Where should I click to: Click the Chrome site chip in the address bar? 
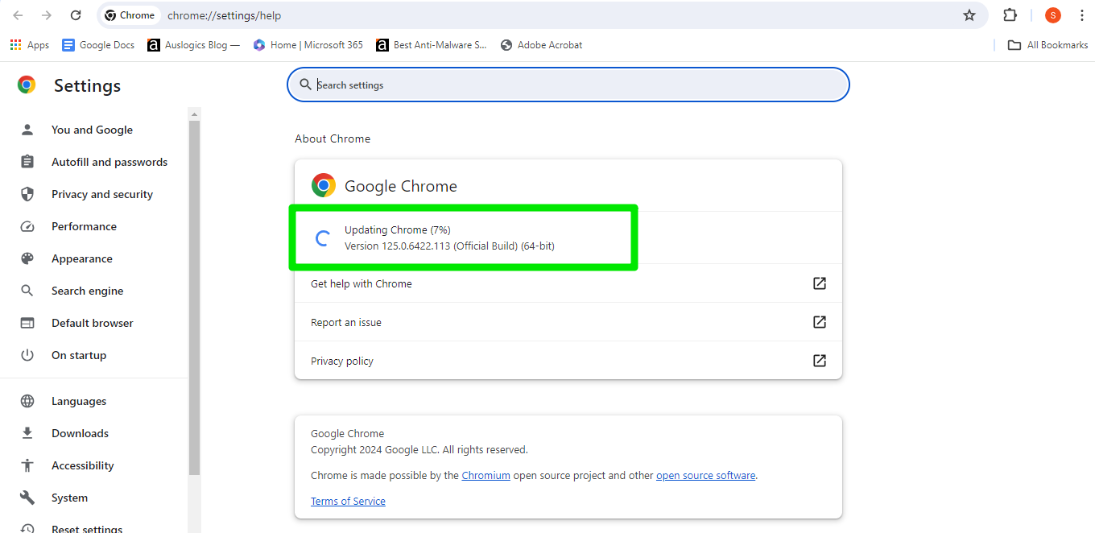point(130,15)
